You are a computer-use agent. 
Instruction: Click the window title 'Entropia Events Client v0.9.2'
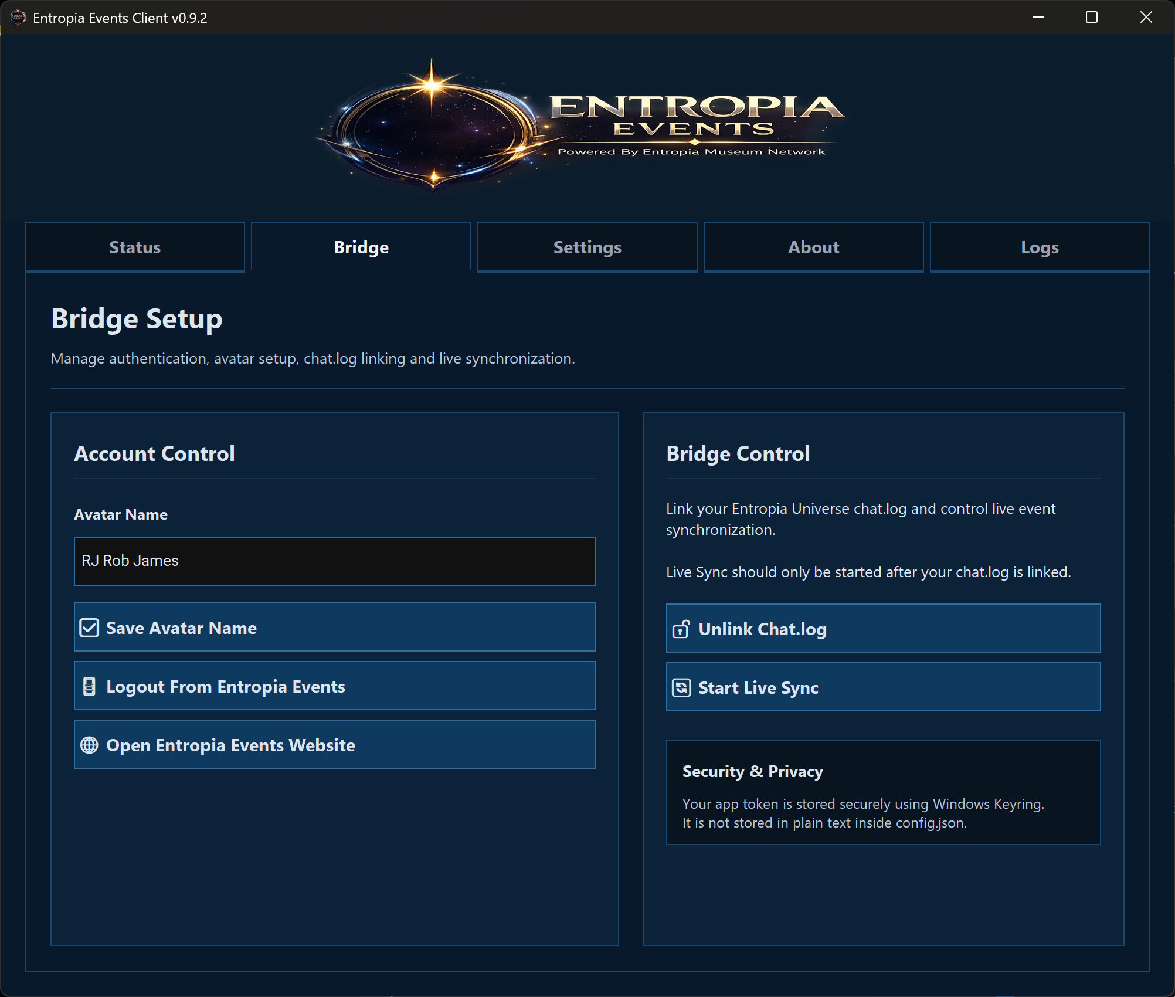coord(120,18)
